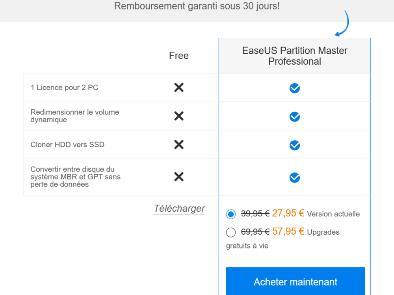
Task: Click the Professional checkmark for Redimensionner le volume dynamique
Action: tap(295, 117)
